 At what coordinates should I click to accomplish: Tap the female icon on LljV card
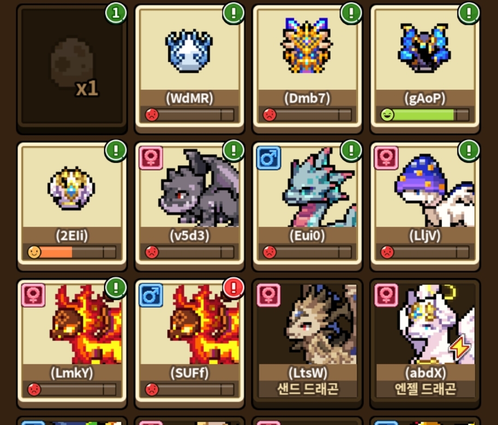click(x=386, y=158)
